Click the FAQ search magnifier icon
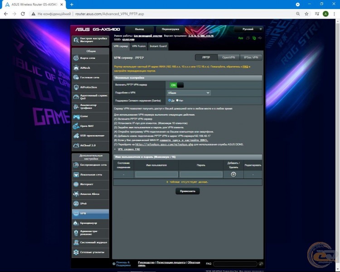The width and height of the screenshot is (340, 272). click(261, 264)
